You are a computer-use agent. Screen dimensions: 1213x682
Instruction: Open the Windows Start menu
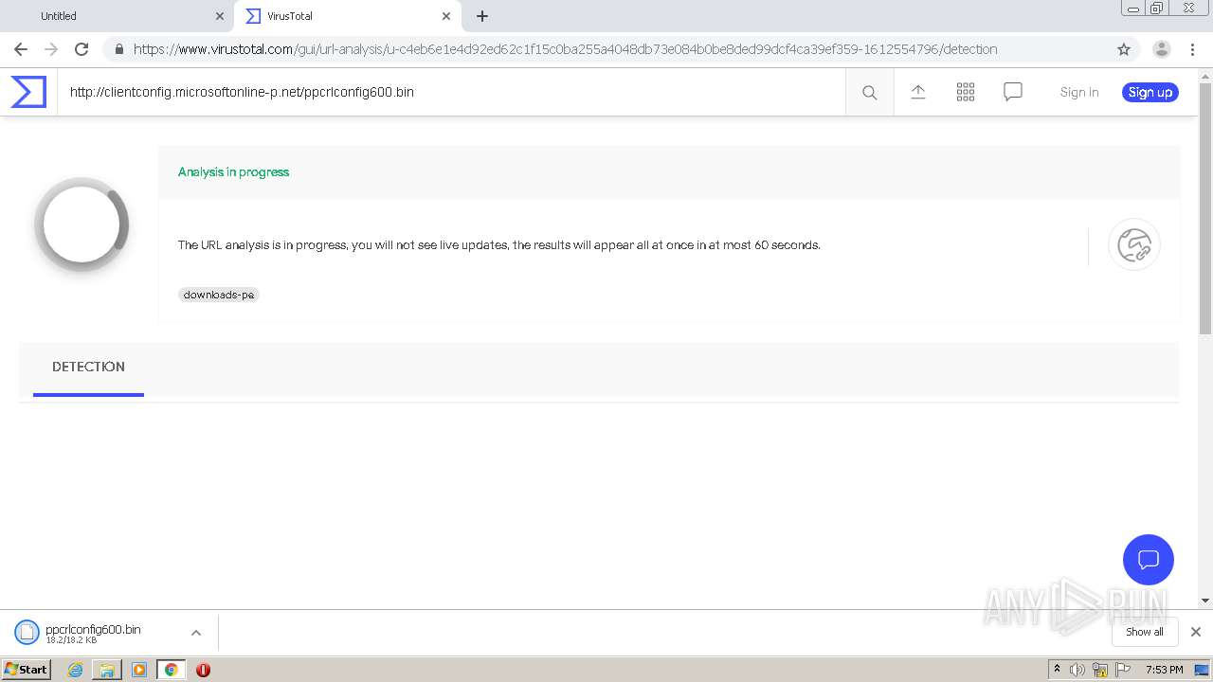[26, 670]
